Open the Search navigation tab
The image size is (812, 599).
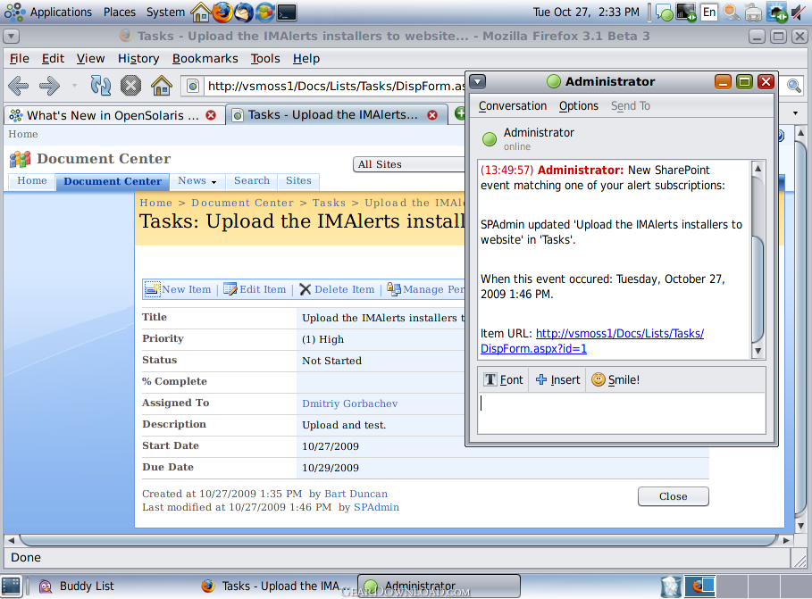click(x=252, y=180)
